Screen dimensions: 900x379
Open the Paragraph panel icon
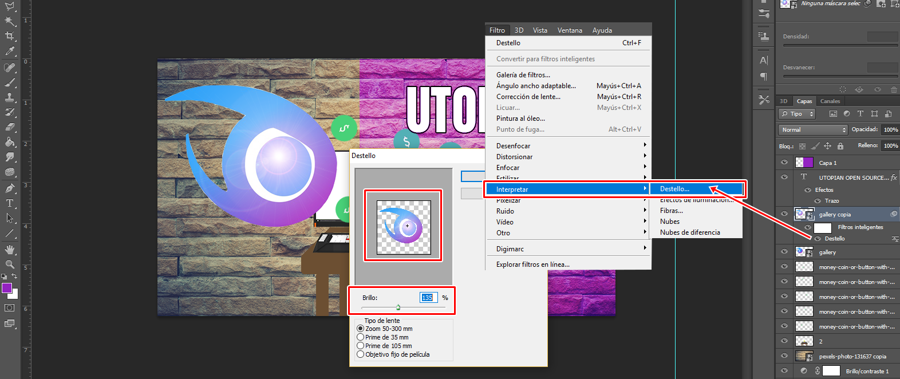(x=764, y=76)
